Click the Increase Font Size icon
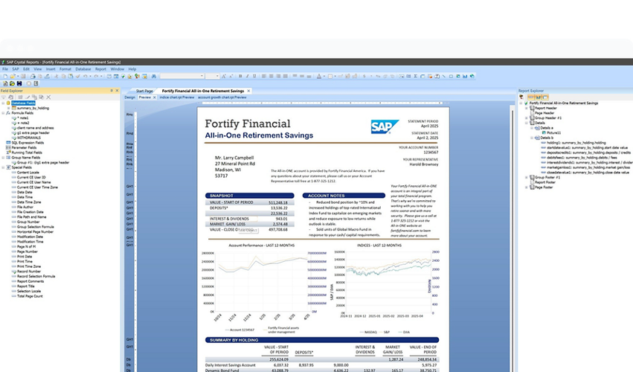633x372 pixels. point(224,76)
